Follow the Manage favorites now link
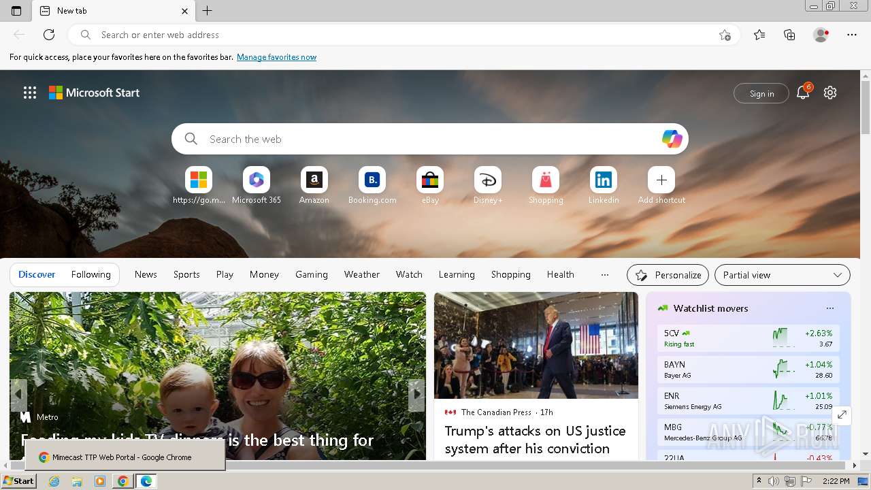Viewport: 871px width, 490px height. 276,57
